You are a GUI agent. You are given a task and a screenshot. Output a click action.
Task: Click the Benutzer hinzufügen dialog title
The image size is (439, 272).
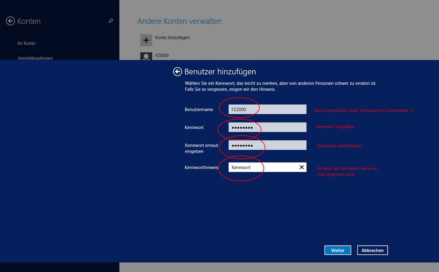point(220,72)
